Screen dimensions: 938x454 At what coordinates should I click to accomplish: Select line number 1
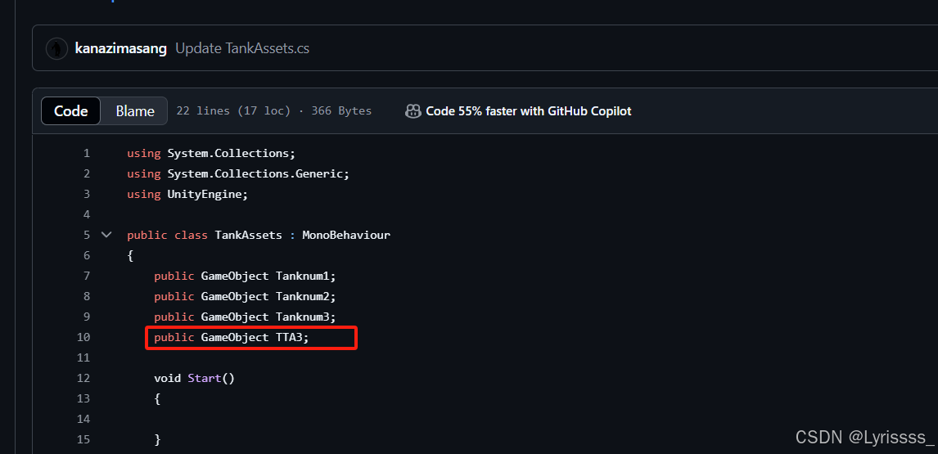pyautogui.click(x=87, y=153)
